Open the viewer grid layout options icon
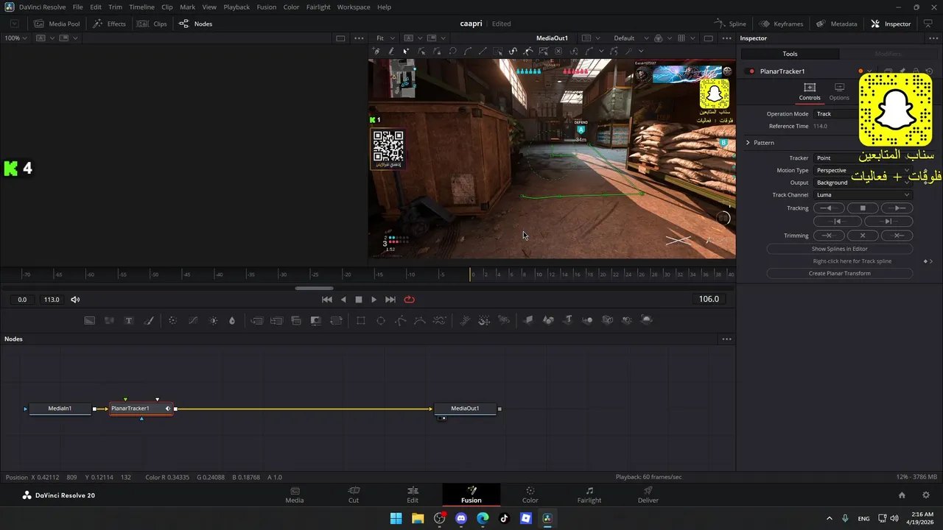The image size is (943, 530). 681,38
